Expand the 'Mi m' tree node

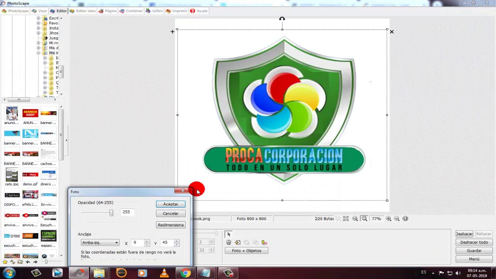(38, 43)
